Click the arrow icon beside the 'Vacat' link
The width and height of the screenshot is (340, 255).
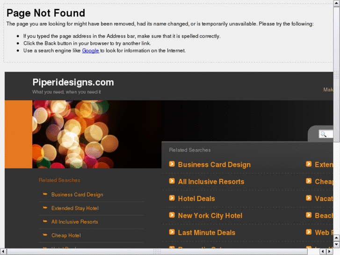tap(309, 198)
